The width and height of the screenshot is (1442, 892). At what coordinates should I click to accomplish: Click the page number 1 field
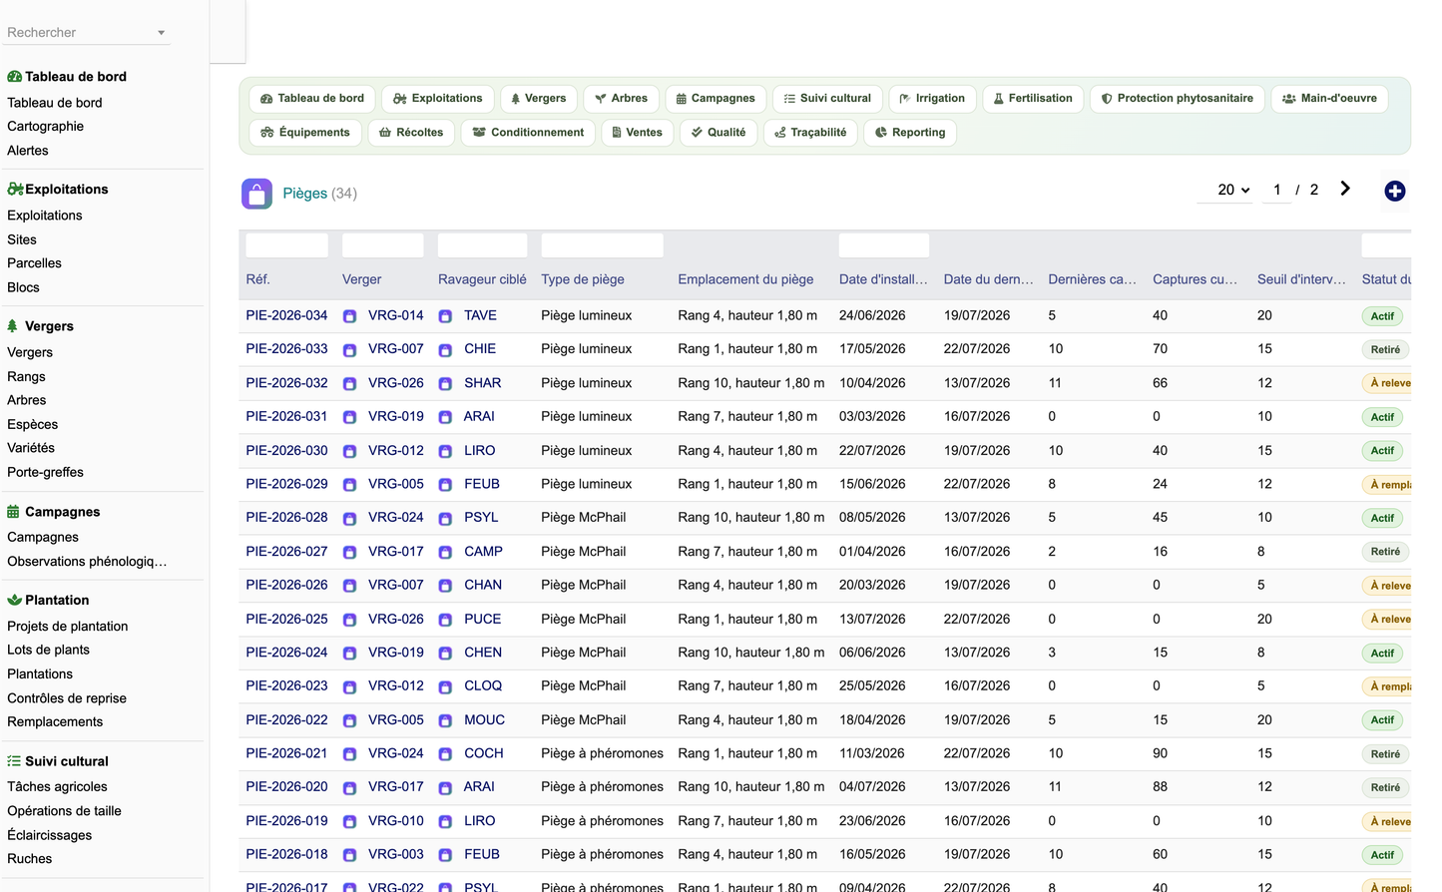point(1277,190)
